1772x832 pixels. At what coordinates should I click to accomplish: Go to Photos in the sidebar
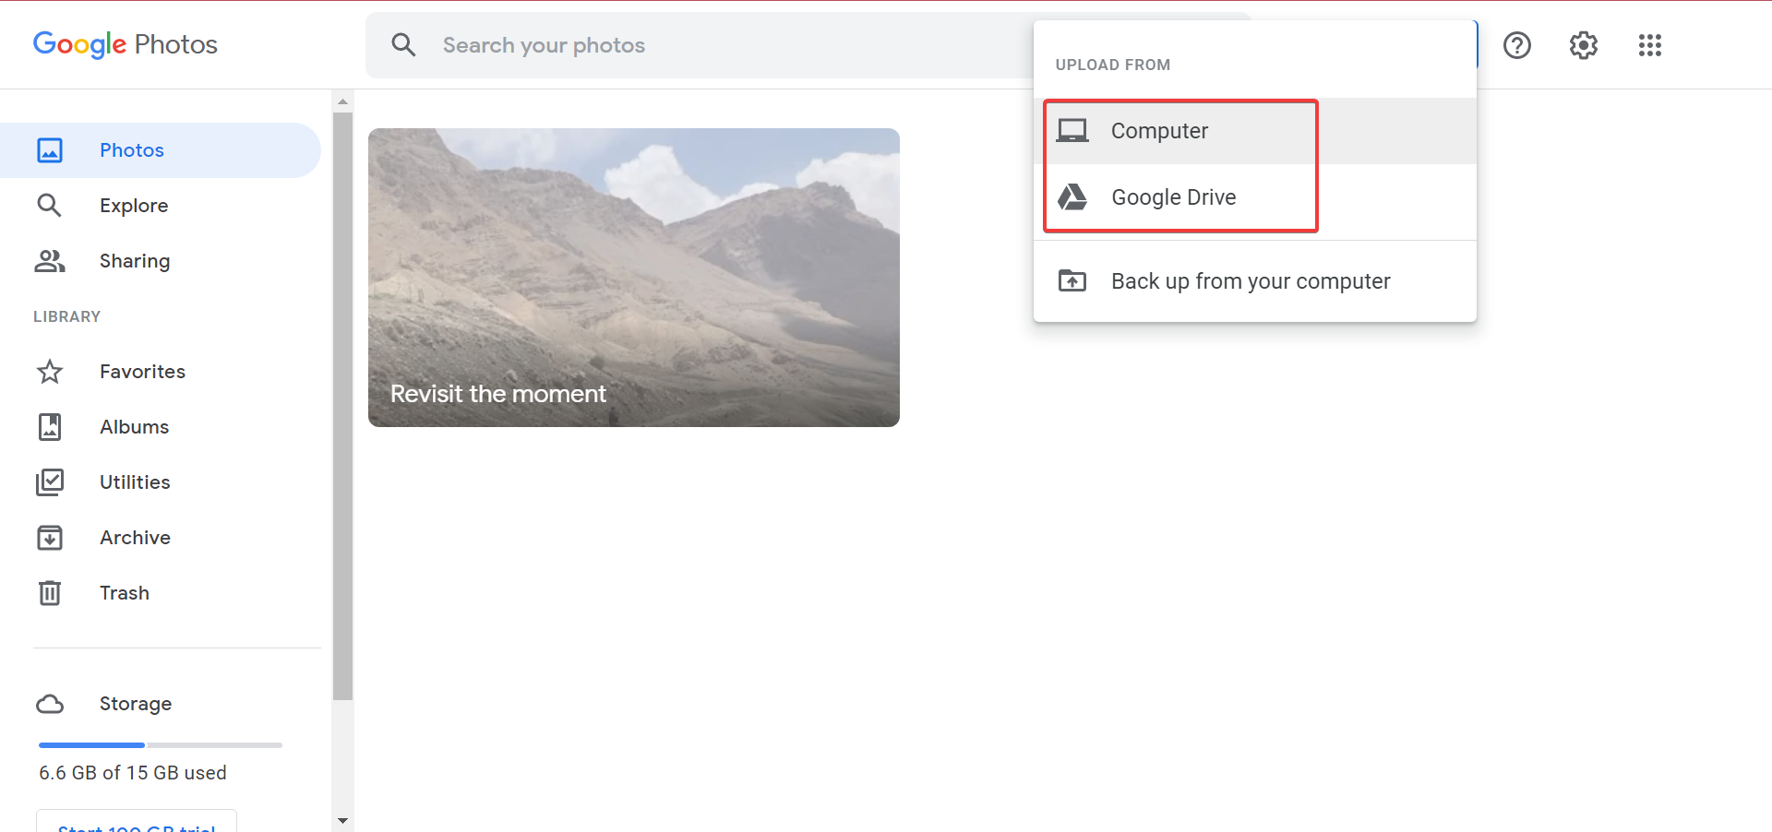tap(161, 150)
